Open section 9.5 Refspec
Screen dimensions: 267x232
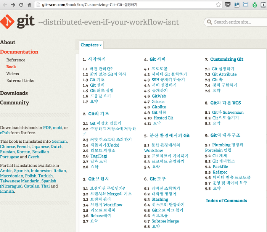tap(220, 172)
